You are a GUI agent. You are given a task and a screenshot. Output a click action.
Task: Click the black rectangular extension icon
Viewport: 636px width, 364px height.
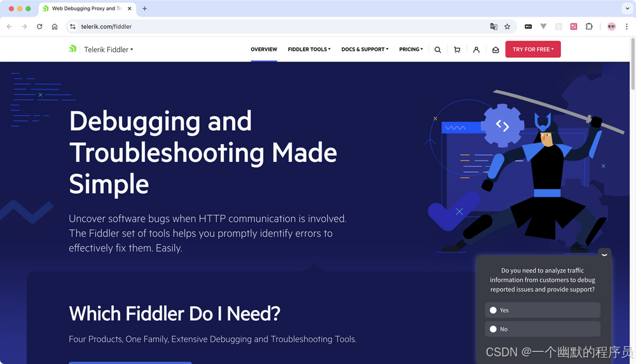coord(528,26)
